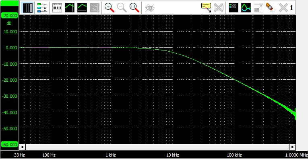Click the -50.000 axis label

(10, 129)
